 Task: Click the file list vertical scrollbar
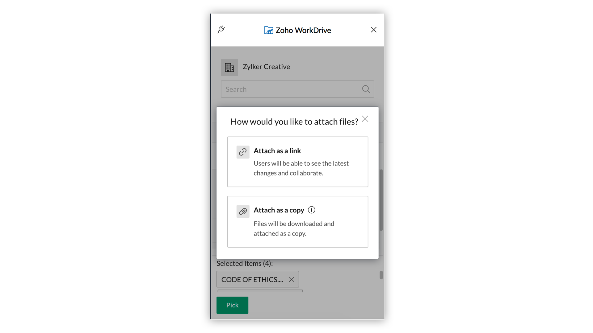pyautogui.click(x=381, y=200)
